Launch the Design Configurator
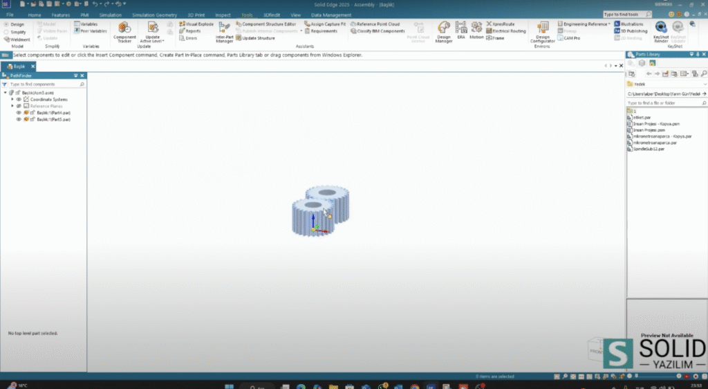This screenshot has height=389, width=708. (542, 32)
